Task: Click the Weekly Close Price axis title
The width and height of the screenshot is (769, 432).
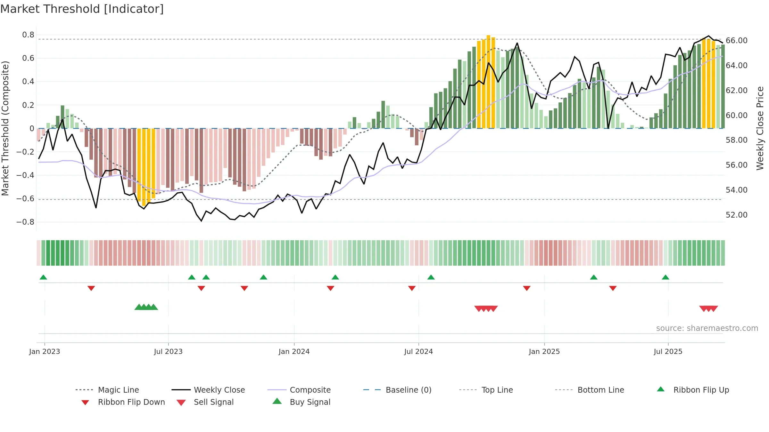Action: (x=760, y=128)
